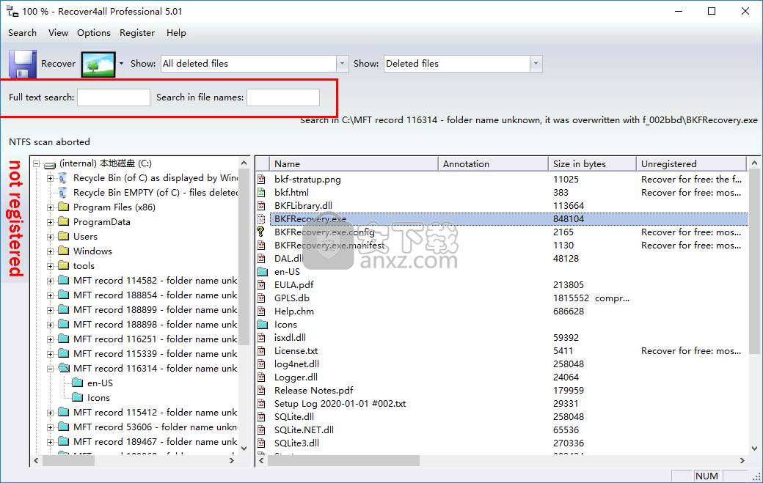763x483 pixels.
Task: Open the Search menu
Action: pos(23,32)
